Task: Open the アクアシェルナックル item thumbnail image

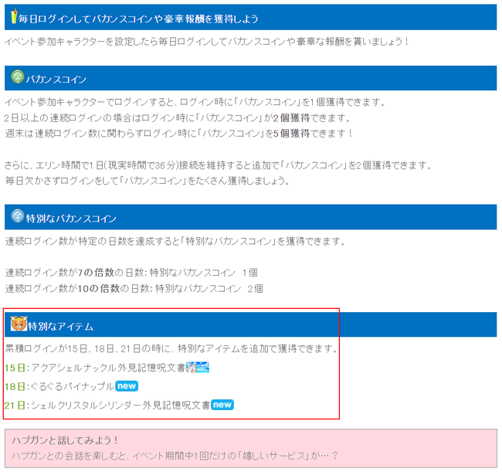Action: (198, 367)
